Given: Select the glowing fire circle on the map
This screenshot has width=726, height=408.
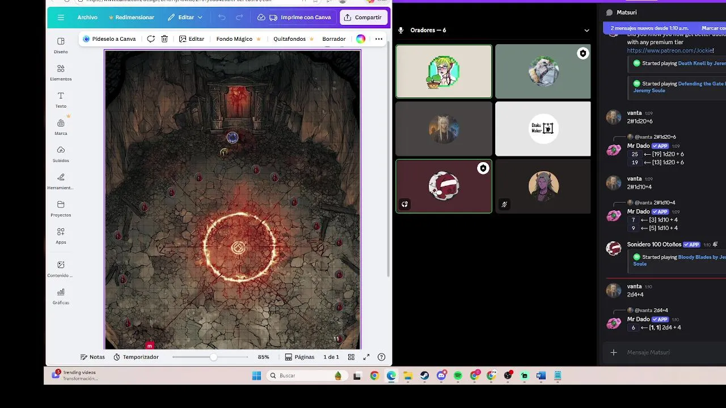Looking at the screenshot, I should tap(240, 247).
